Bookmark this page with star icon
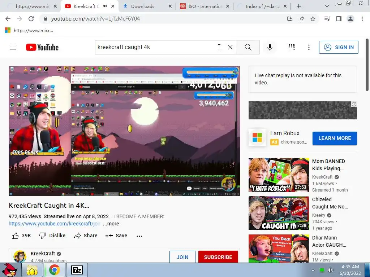Screen dimensions: 370x277 (313, 19)
